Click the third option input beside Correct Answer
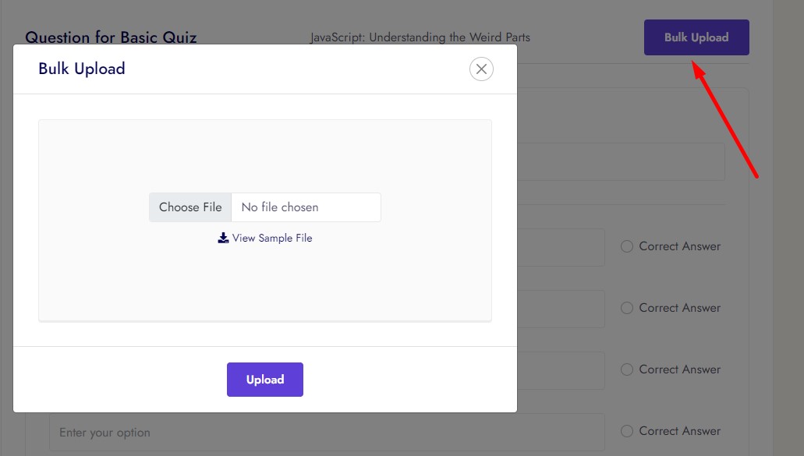Screen dimensions: 804x456 [x=560, y=370]
